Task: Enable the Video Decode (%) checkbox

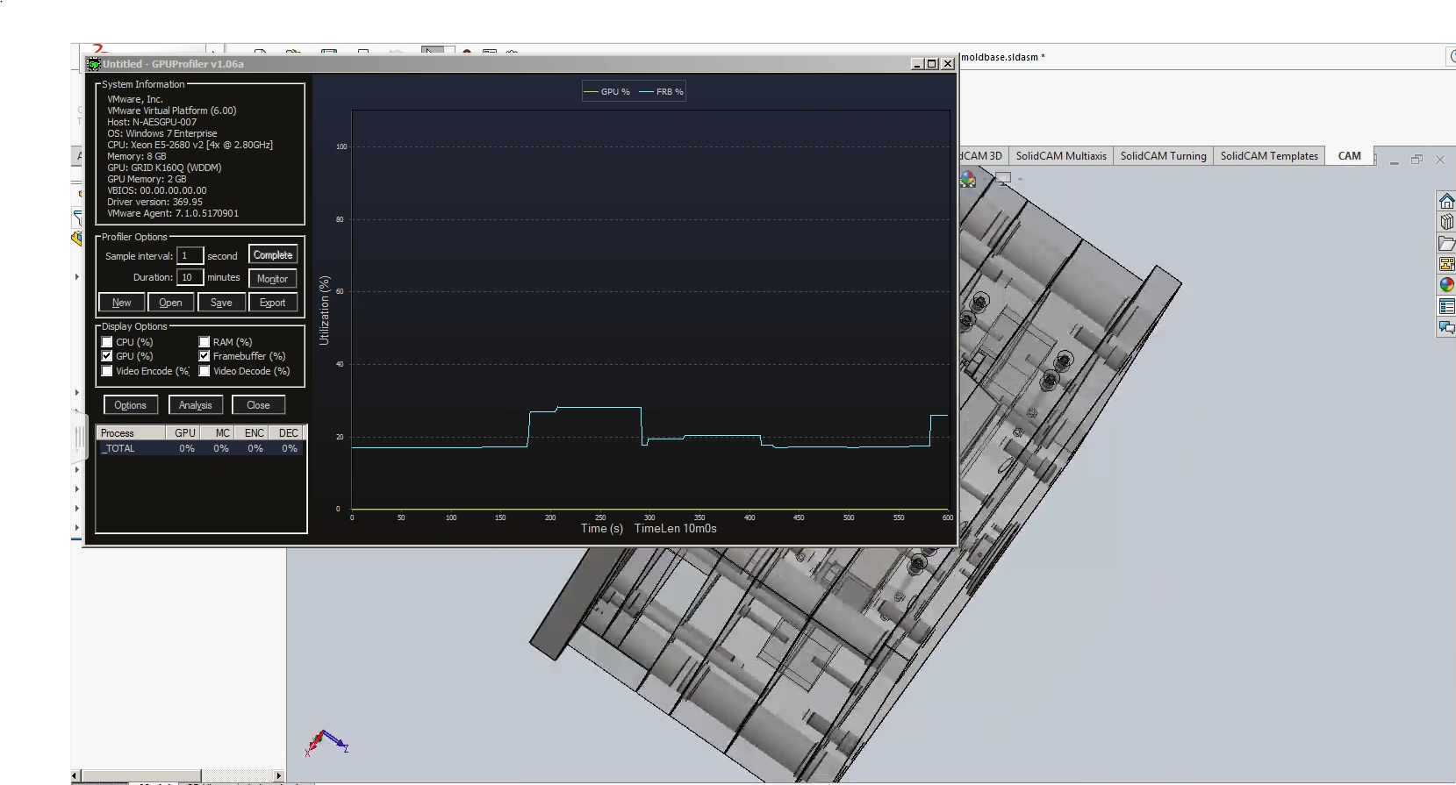Action: tap(204, 371)
